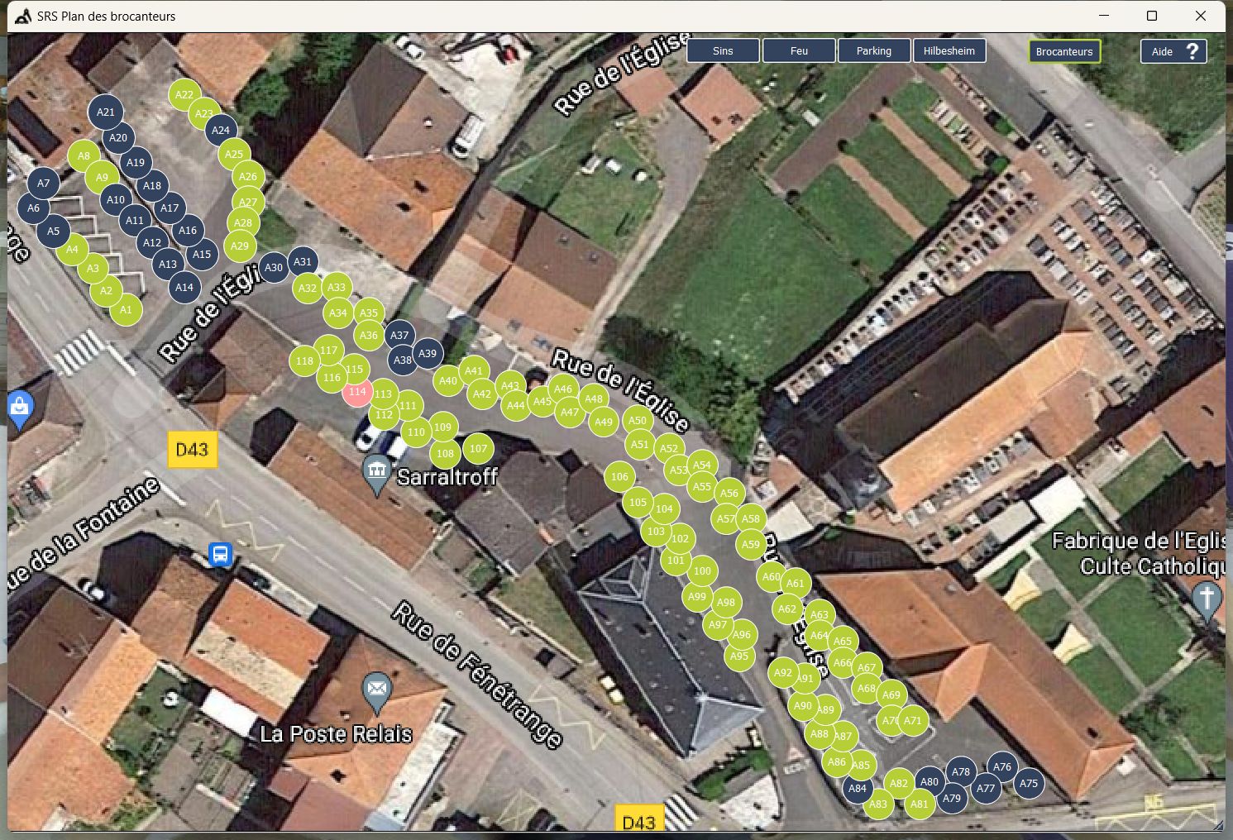
Task: Click the dark blue marker A39
Action: click(x=427, y=353)
